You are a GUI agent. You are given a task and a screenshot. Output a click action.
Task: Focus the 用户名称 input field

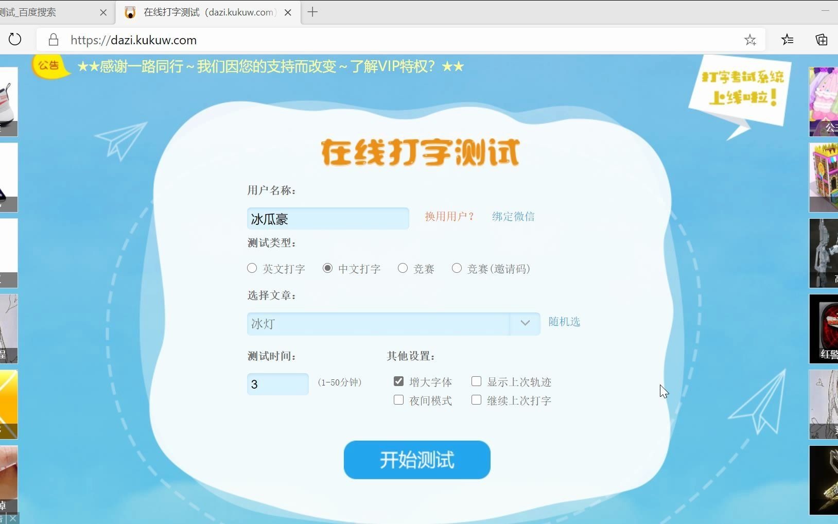pos(328,218)
